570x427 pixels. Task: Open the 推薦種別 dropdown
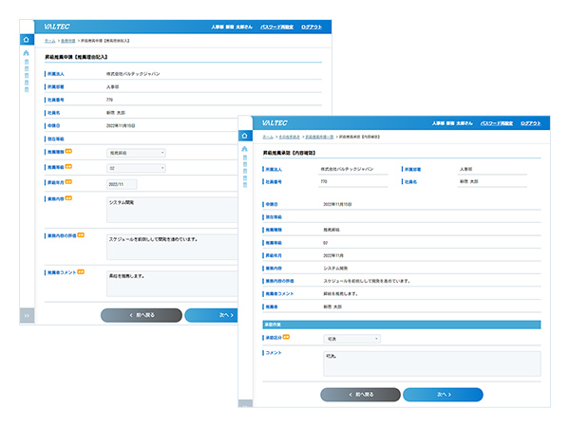click(136, 152)
